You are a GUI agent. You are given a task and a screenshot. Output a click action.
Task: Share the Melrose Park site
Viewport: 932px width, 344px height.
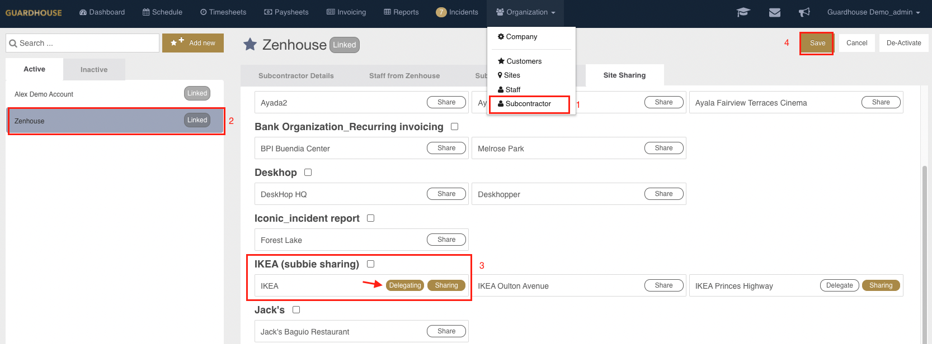pos(663,148)
